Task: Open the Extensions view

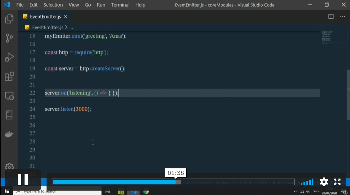Action: (x=9, y=76)
